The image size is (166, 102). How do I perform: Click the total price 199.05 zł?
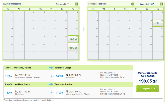[148, 81]
